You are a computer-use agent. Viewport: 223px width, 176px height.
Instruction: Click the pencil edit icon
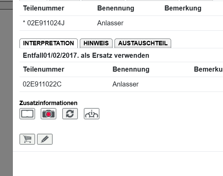tap(45, 139)
